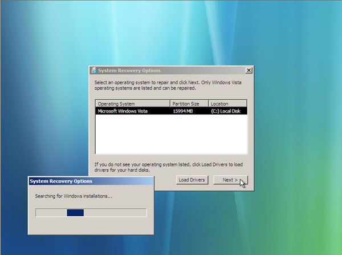Viewport: 342px width, 255px height.
Task: Click the Location column header
Action: coord(227,103)
